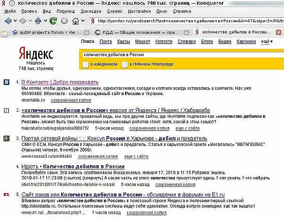Go up one level with Up arrow
284x218 pixels.
[39, 21]
